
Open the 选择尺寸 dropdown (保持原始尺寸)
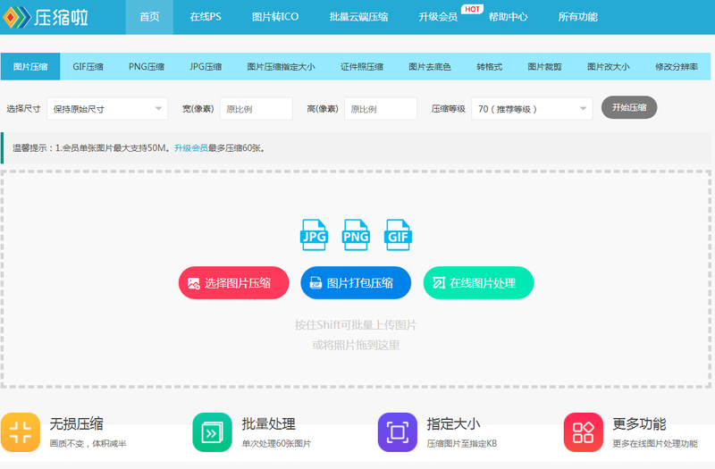(x=107, y=109)
